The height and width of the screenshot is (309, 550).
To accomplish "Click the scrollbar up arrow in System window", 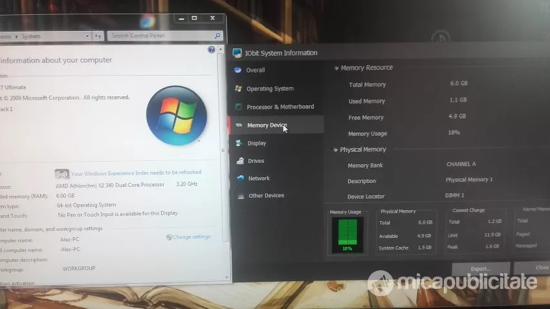I will (221, 49).
